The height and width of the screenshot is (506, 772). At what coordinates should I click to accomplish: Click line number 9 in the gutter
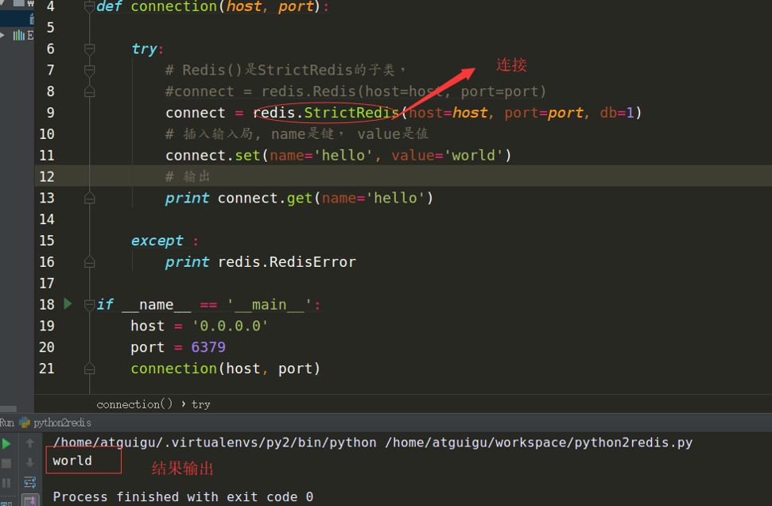[x=50, y=113]
